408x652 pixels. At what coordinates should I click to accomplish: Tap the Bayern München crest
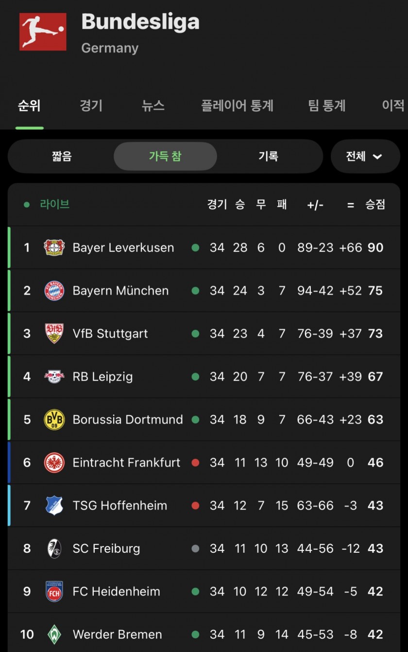pos(54,290)
